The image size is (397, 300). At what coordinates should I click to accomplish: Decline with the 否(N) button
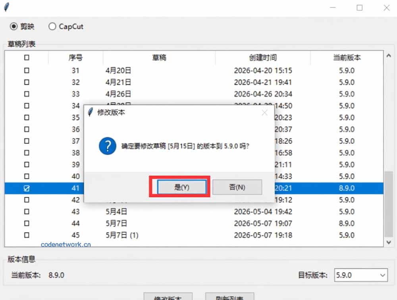237,187
